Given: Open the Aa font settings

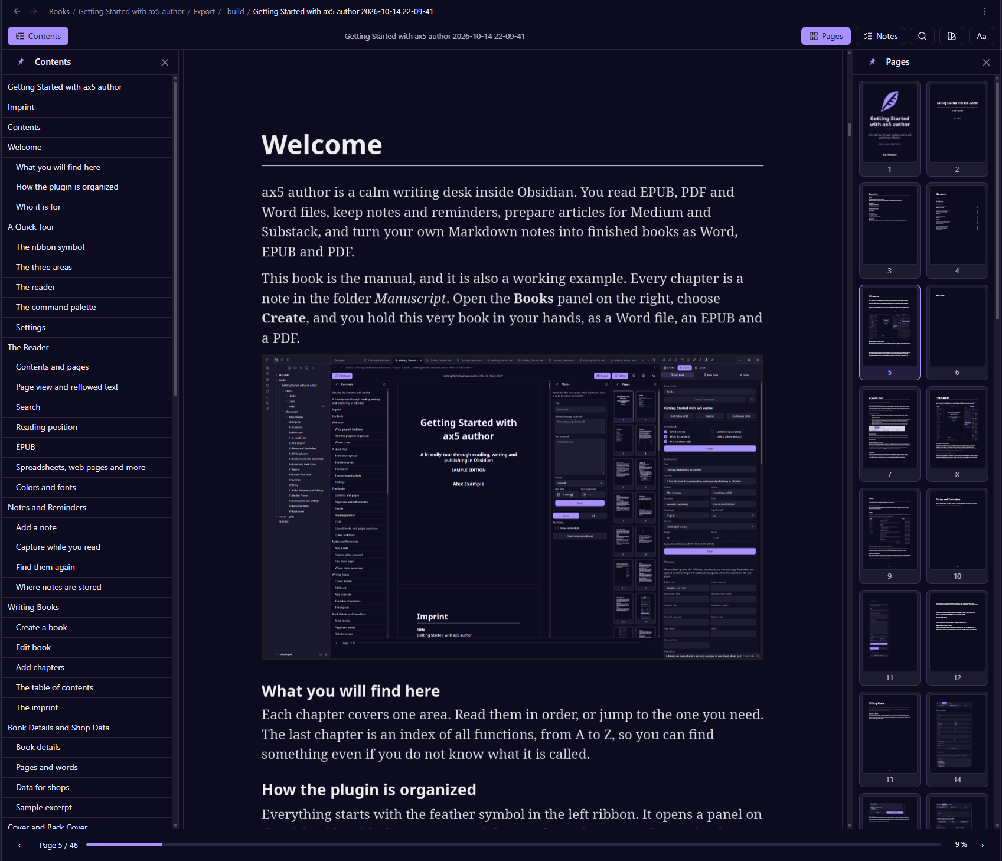Looking at the screenshot, I should (x=981, y=36).
